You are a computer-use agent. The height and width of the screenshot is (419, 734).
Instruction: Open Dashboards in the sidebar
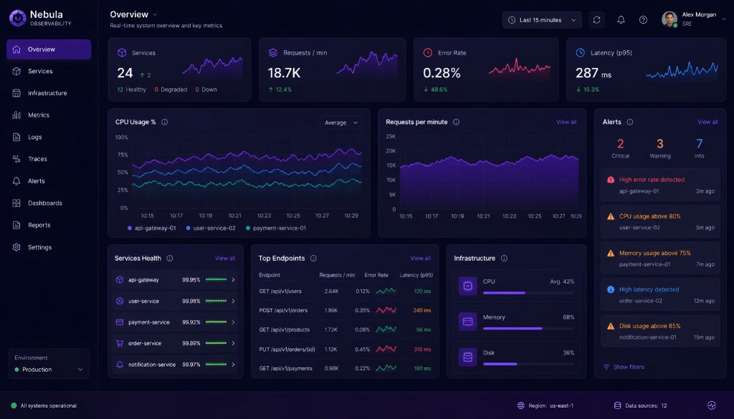[x=49, y=203]
